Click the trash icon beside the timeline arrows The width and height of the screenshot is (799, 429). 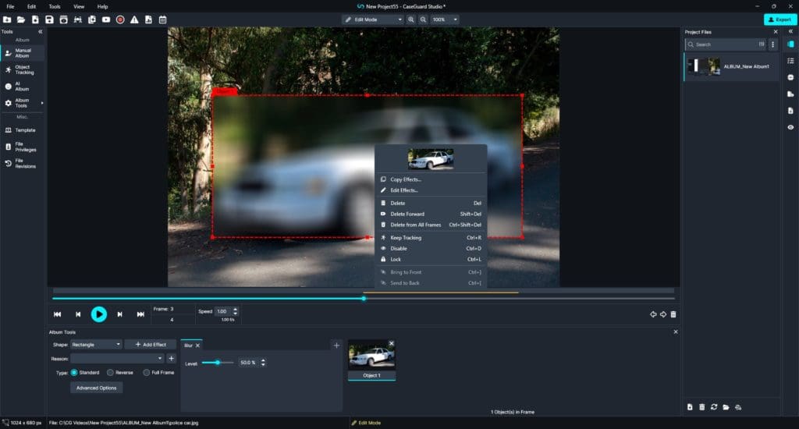(x=673, y=314)
